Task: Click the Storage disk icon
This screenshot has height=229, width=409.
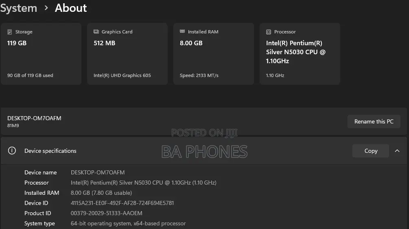Action: point(10,32)
